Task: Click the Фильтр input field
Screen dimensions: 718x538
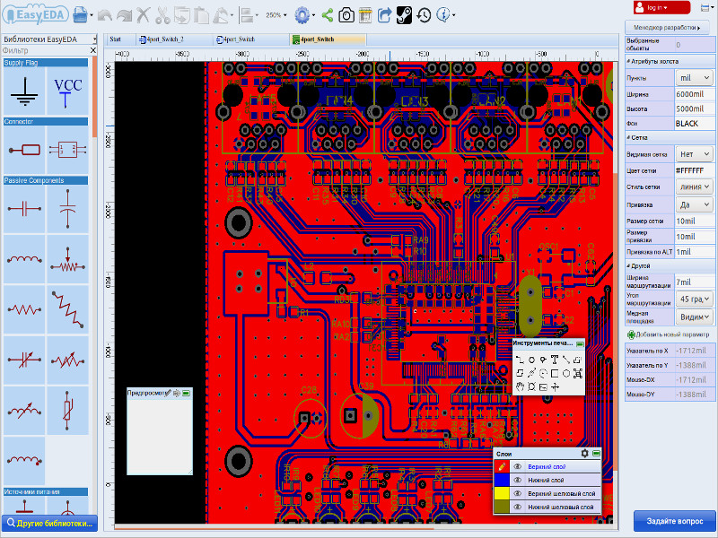Action: 45,50
